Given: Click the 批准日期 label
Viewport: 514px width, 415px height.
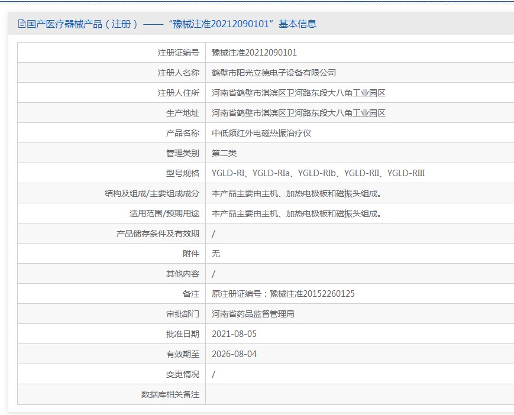Looking at the screenshot, I should [x=183, y=334].
